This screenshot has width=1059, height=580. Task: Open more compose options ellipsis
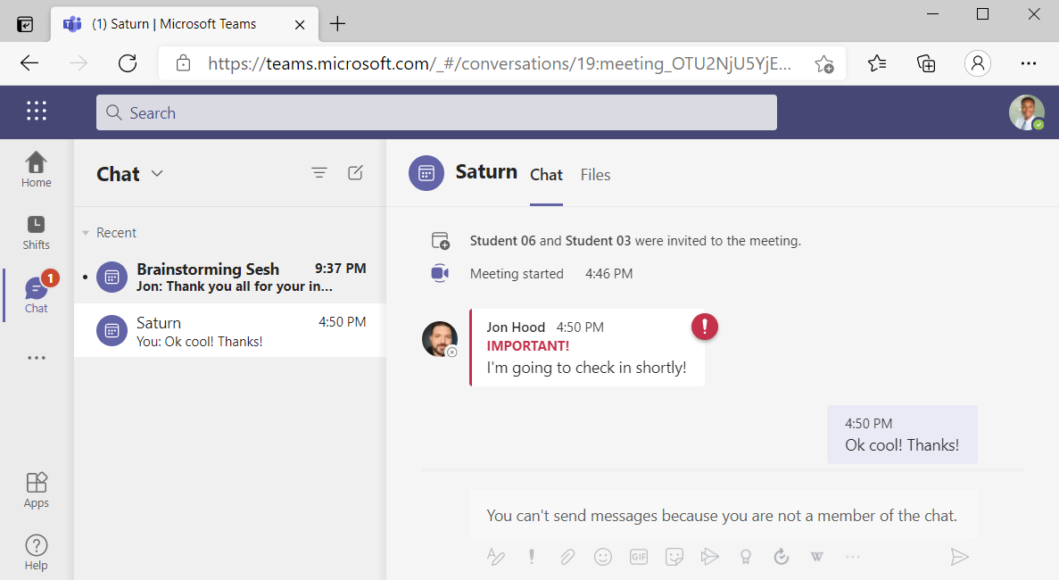click(x=853, y=557)
